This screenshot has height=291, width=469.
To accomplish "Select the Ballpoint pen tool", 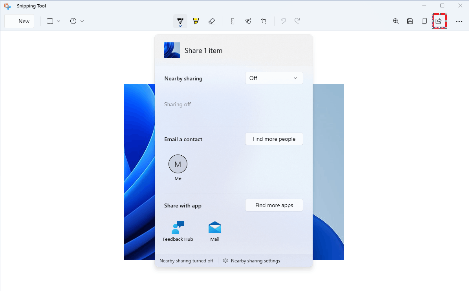I will (180, 21).
